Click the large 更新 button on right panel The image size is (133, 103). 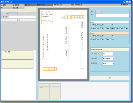coord(110,78)
